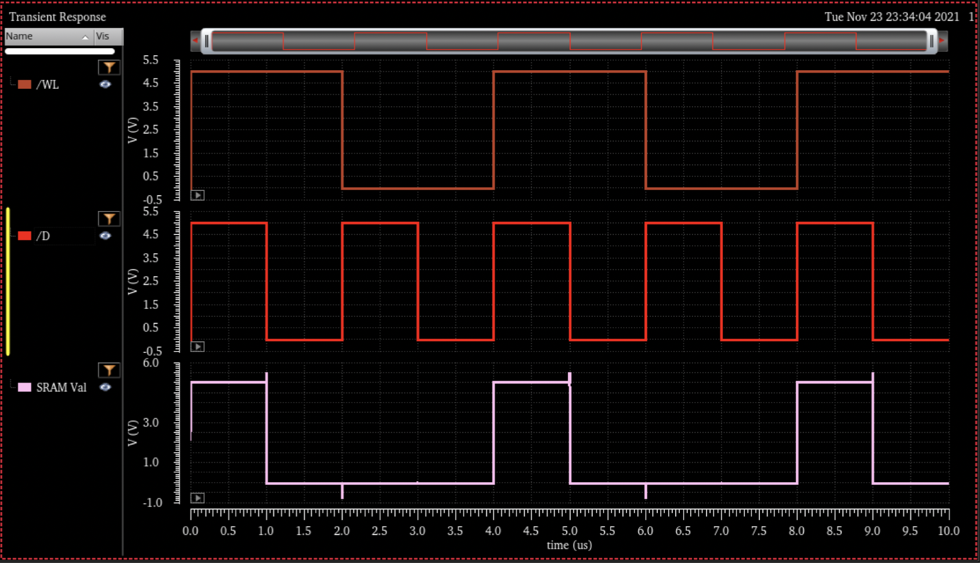
Task: Toggle the SRAM Val eye visibility icon
Action: tap(105, 387)
